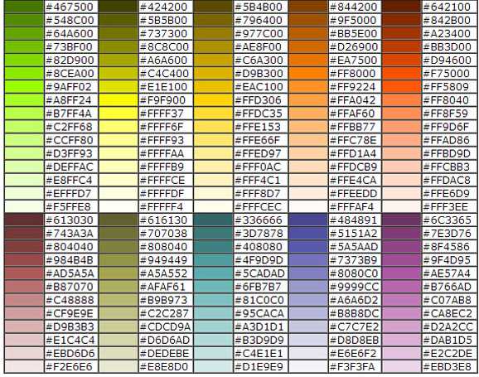
Task: Select the hex code #FF9224
Action: (x=352, y=87)
